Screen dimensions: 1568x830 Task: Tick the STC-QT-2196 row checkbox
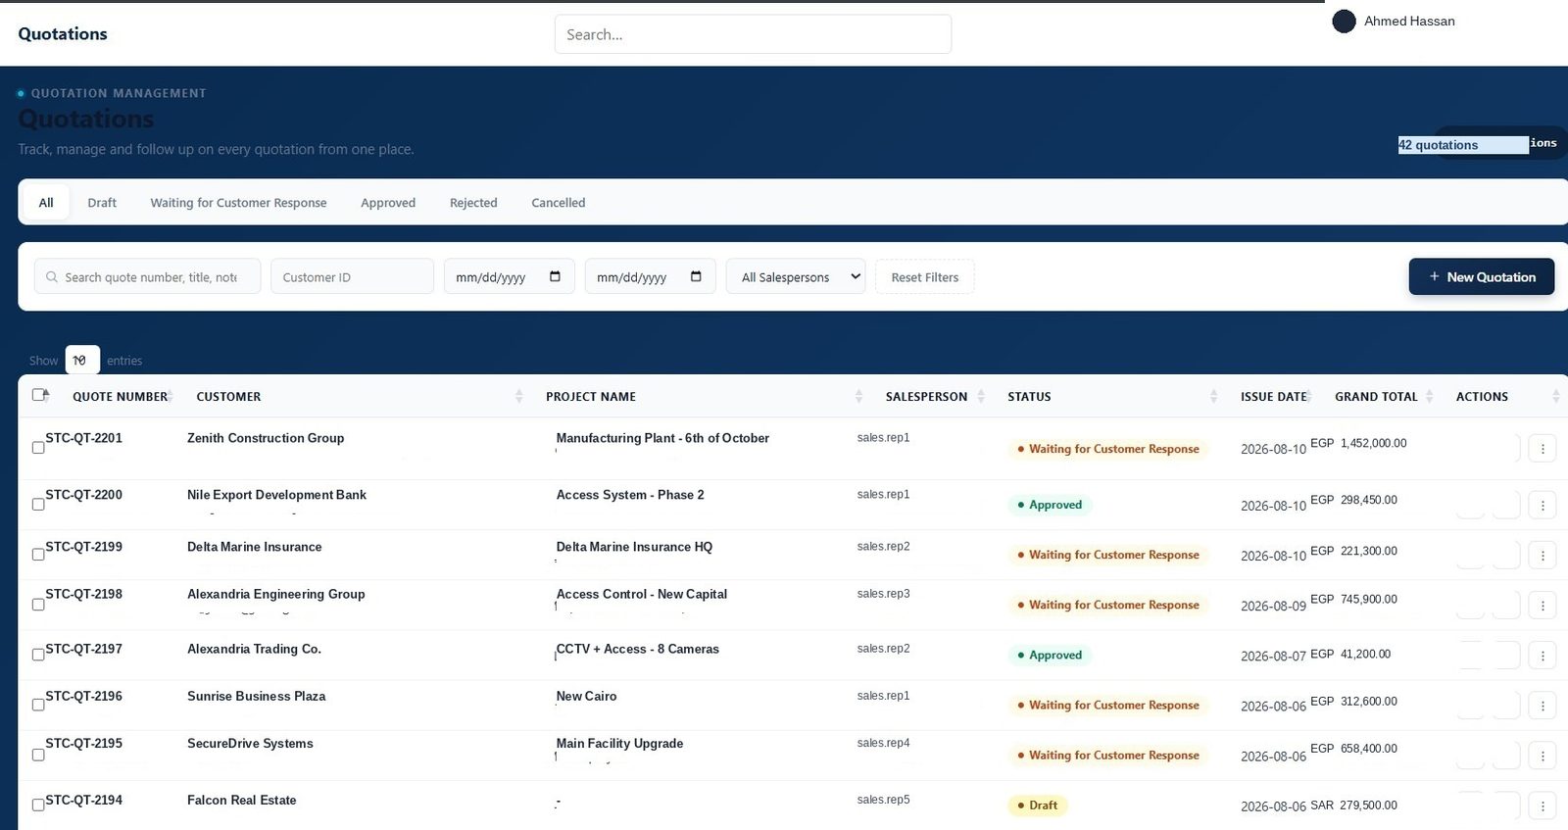[x=38, y=704]
